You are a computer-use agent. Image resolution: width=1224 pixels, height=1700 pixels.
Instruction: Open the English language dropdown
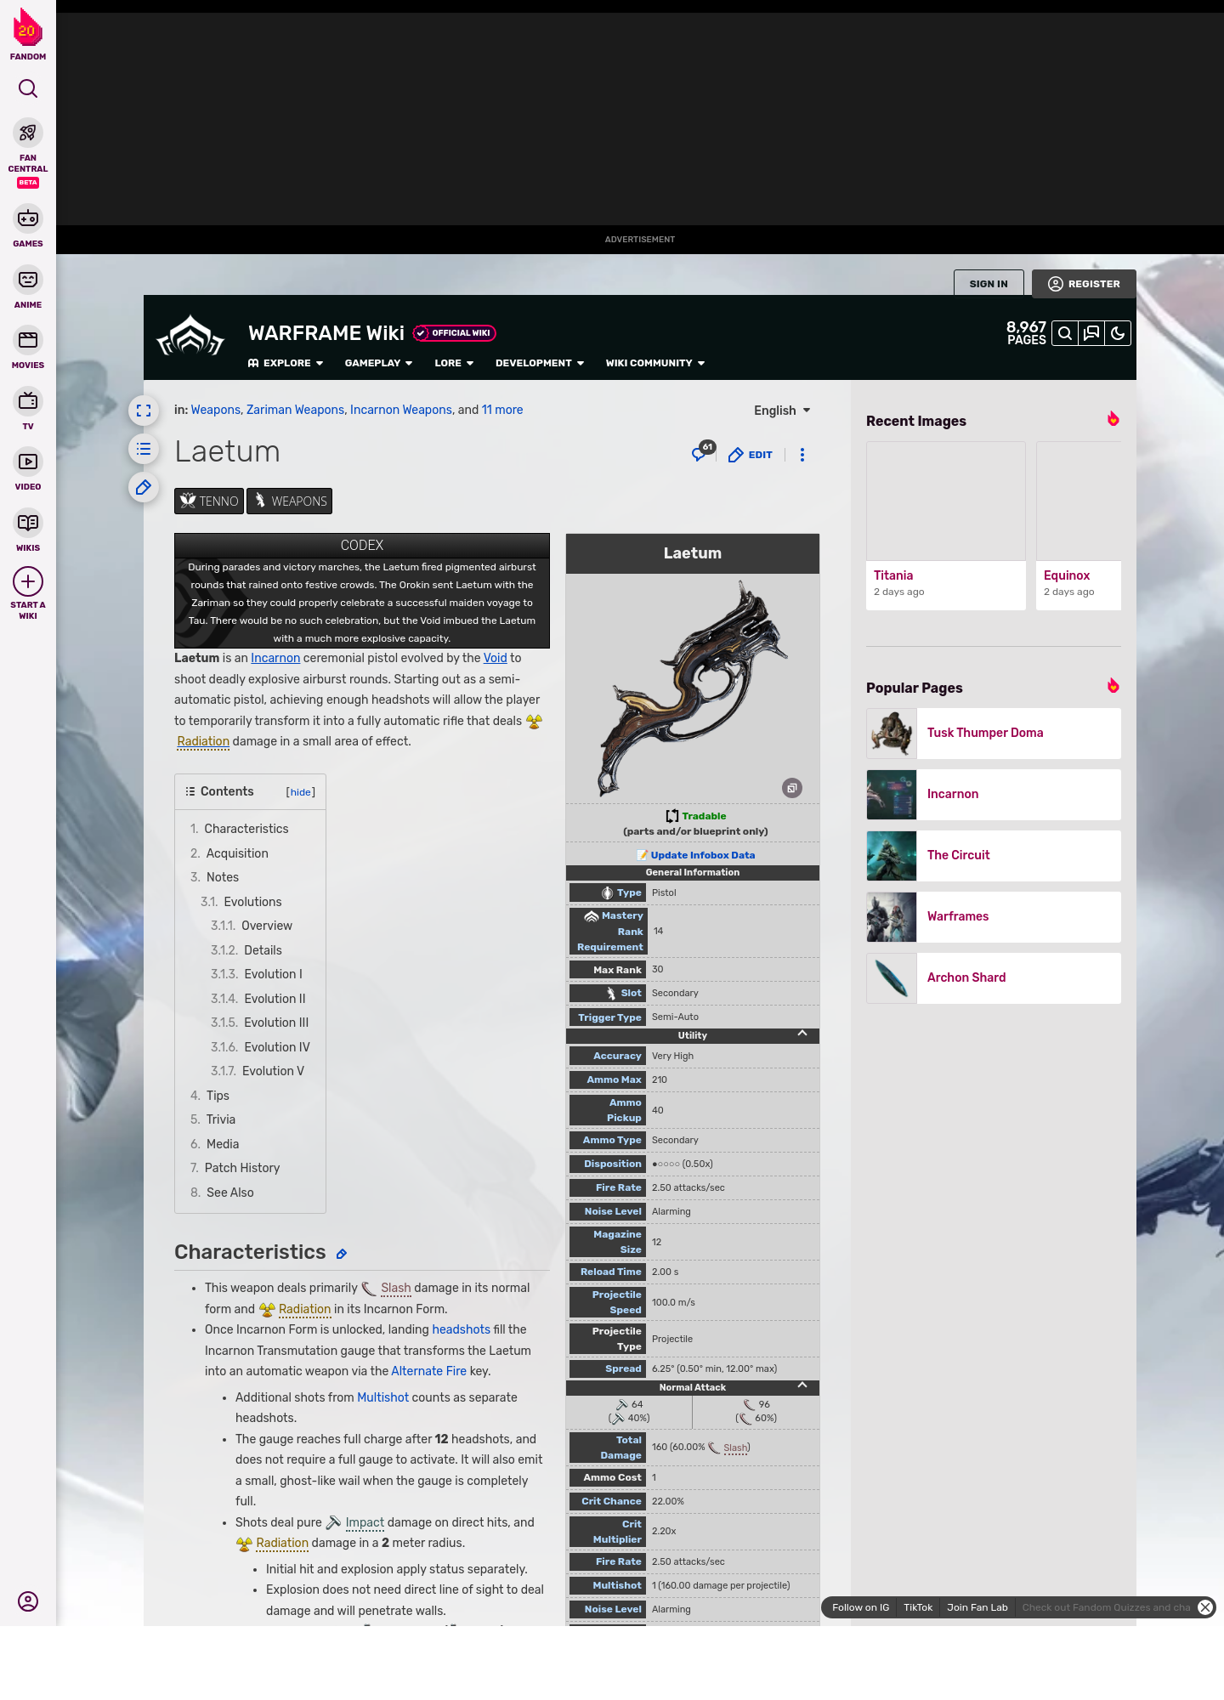coord(782,411)
